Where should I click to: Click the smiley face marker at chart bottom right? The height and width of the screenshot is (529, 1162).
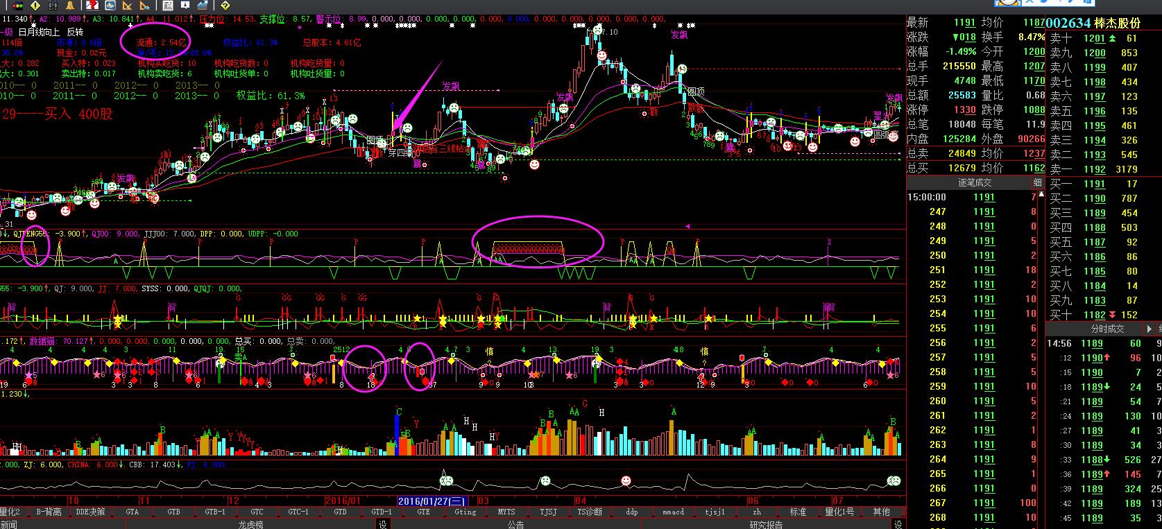coord(894,480)
